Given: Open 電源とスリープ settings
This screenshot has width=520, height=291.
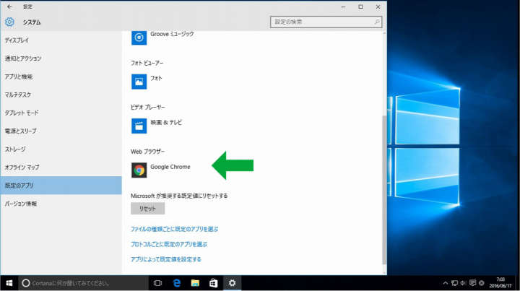Looking at the screenshot, I should (x=61, y=131).
